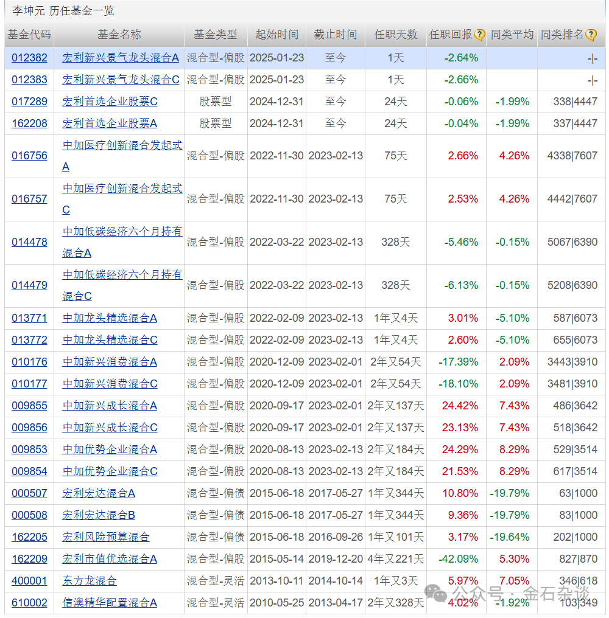Screen dimensions: 609x618
Task: Open fund code 012383 link
Action: (30, 80)
